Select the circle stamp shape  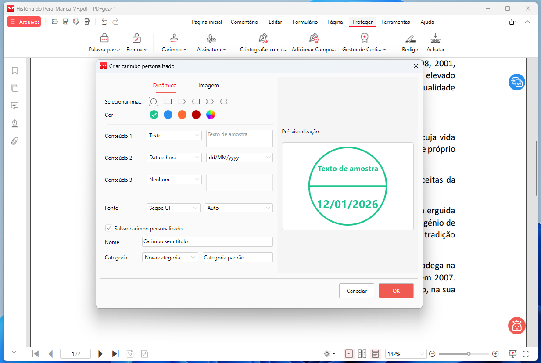pos(154,101)
